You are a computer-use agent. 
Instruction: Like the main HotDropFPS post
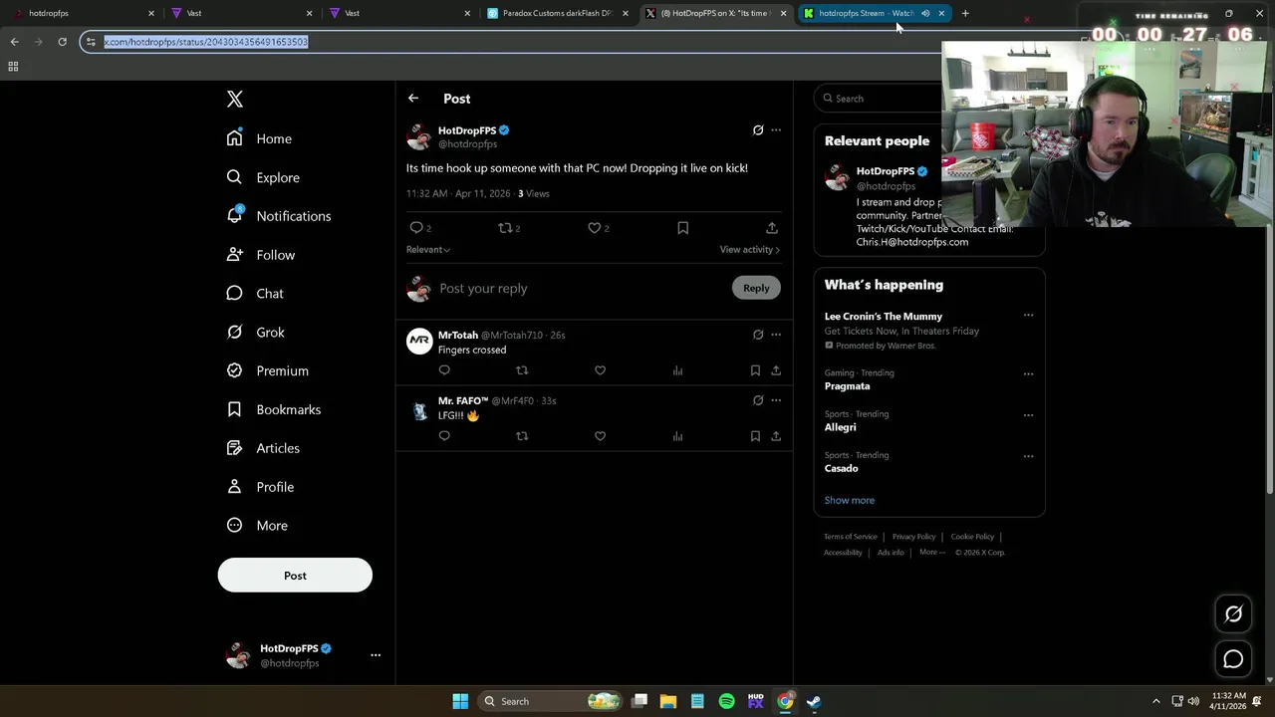tap(595, 228)
